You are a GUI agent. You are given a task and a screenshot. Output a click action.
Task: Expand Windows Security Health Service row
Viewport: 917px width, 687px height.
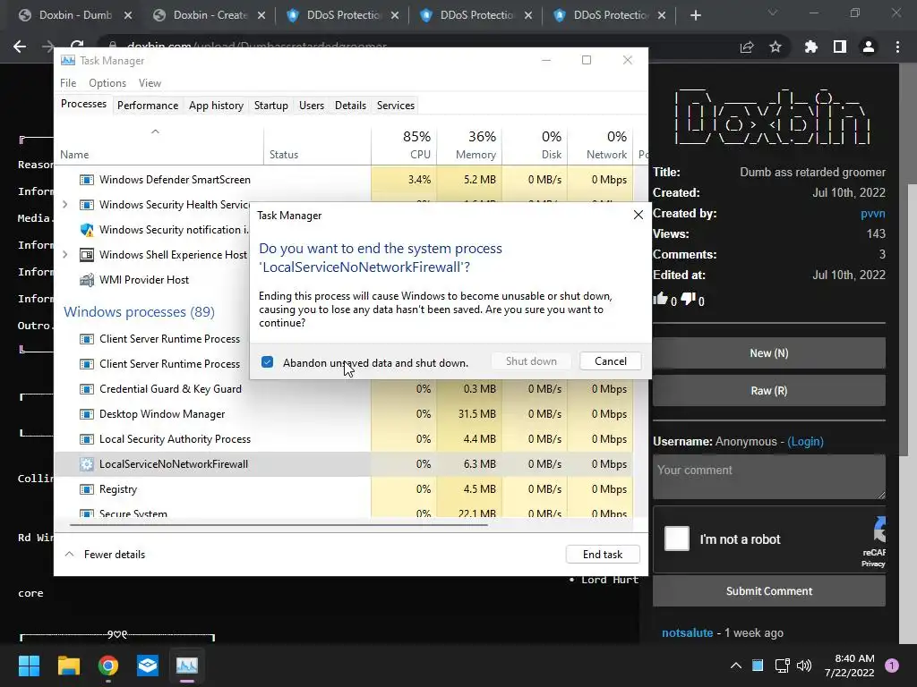tap(64, 205)
